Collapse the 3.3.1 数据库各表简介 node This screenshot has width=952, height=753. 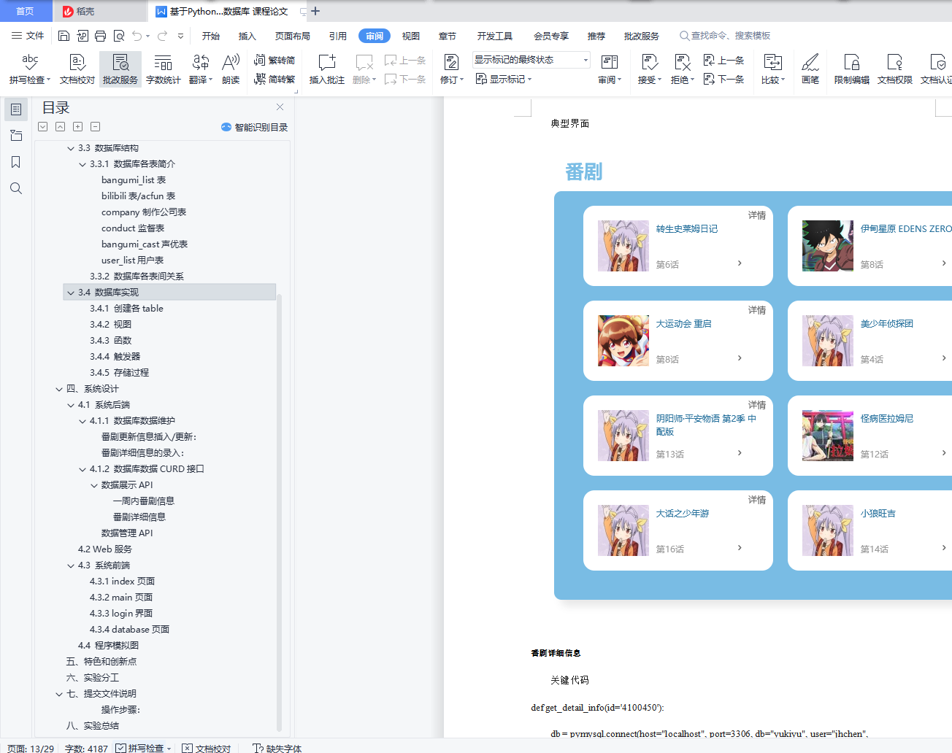coord(82,164)
